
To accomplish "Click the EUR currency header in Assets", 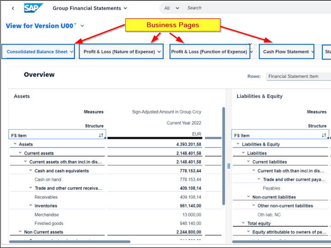I will pyautogui.click(x=197, y=134).
